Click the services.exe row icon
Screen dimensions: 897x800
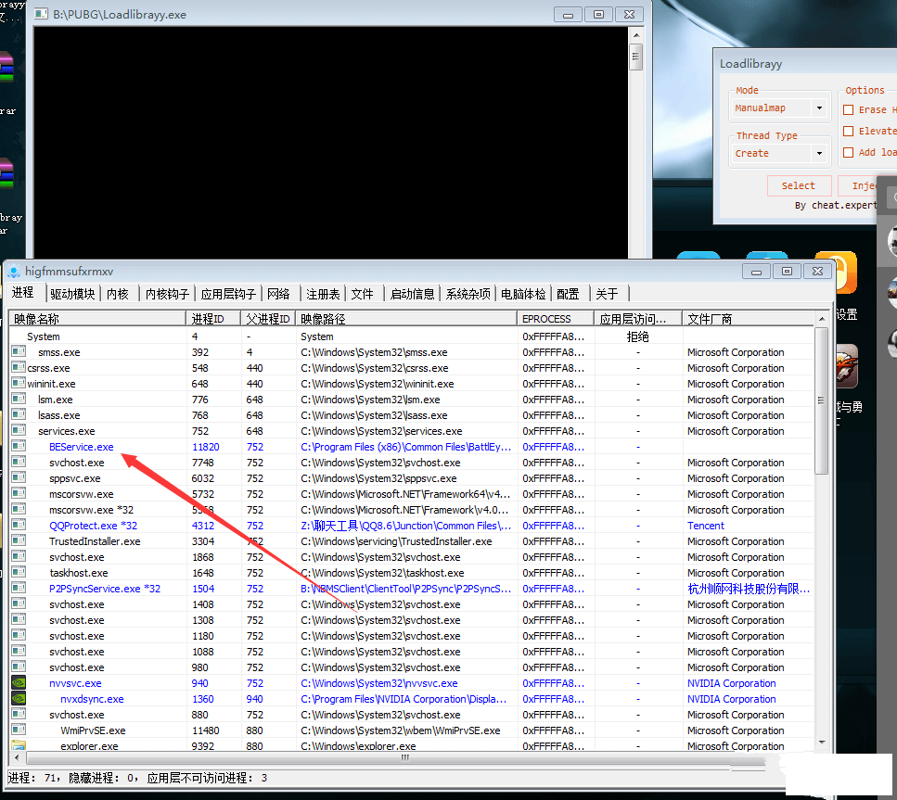[x=19, y=431]
